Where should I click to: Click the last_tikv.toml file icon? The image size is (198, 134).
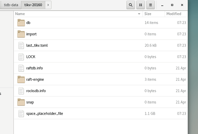pos(21,45)
